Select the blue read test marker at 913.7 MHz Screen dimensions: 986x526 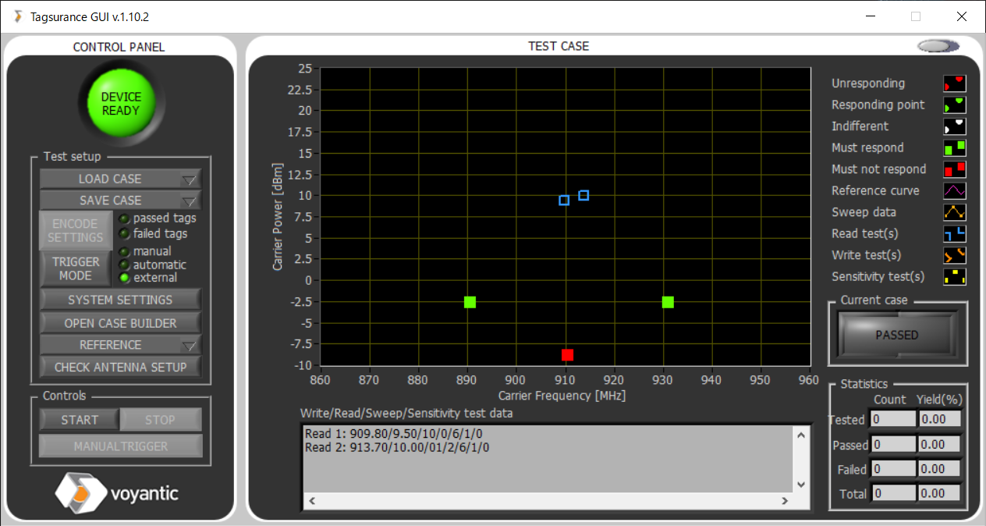click(583, 195)
